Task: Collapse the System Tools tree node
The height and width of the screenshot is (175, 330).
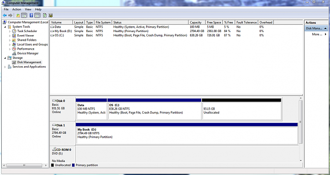Action: 5,27
